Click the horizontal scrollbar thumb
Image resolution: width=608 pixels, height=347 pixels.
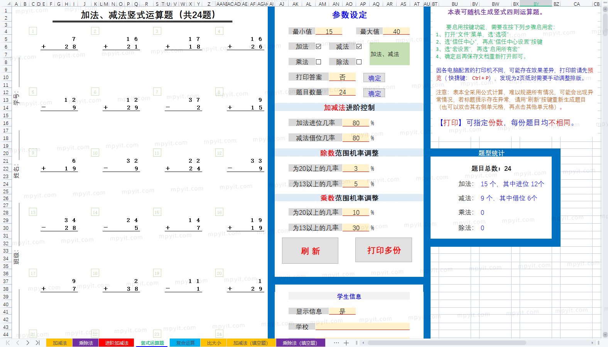coord(446,343)
